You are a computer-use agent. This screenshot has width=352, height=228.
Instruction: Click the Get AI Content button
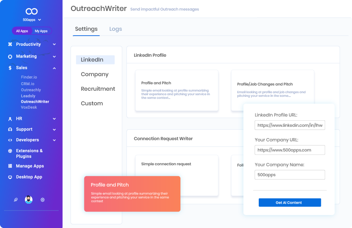point(290,202)
